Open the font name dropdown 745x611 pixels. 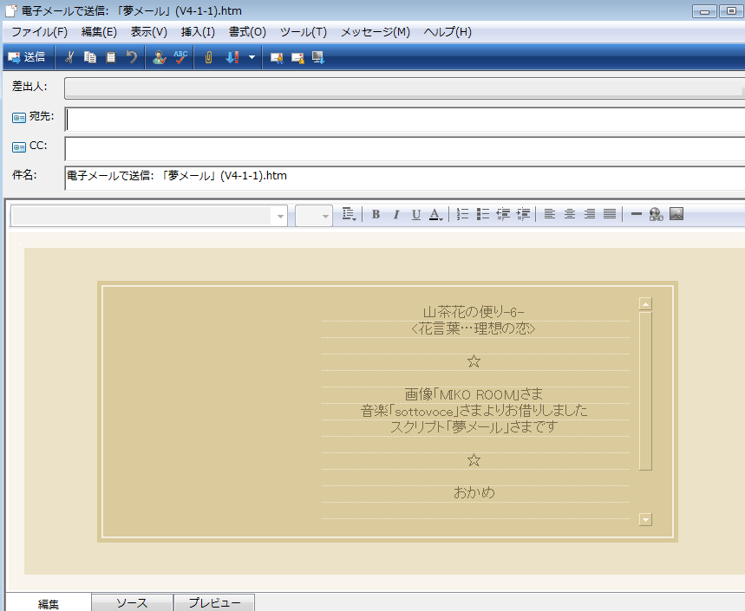[279, 216]
